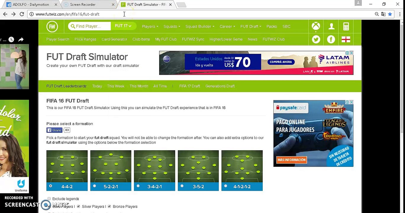Image resolution: width=405 pixels, height=213 pixels.
Task: Click the FUTWIZ FW logo
Action: 52,26
